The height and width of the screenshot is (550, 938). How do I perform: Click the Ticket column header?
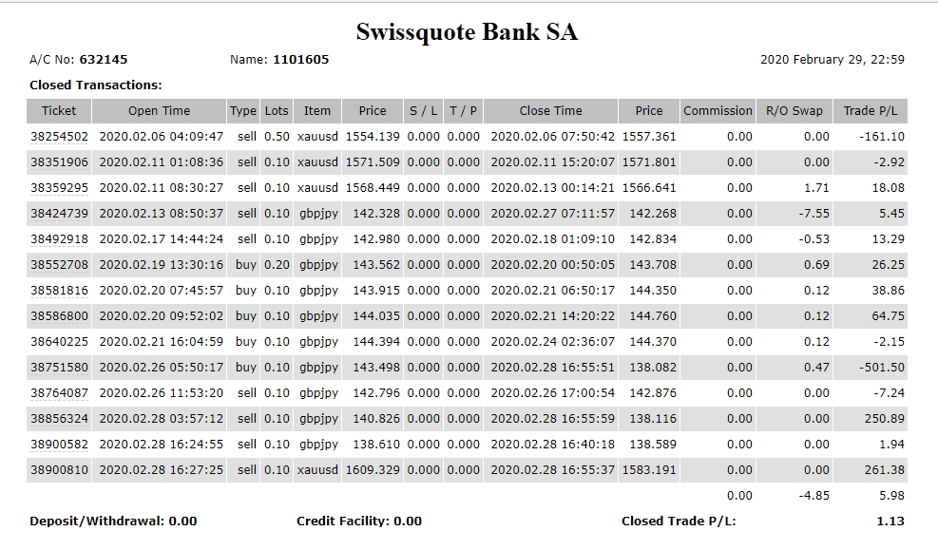59,111
